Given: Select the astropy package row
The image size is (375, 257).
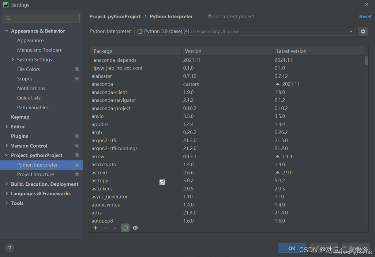Looking at the screenshot, I should click(227, 181).
